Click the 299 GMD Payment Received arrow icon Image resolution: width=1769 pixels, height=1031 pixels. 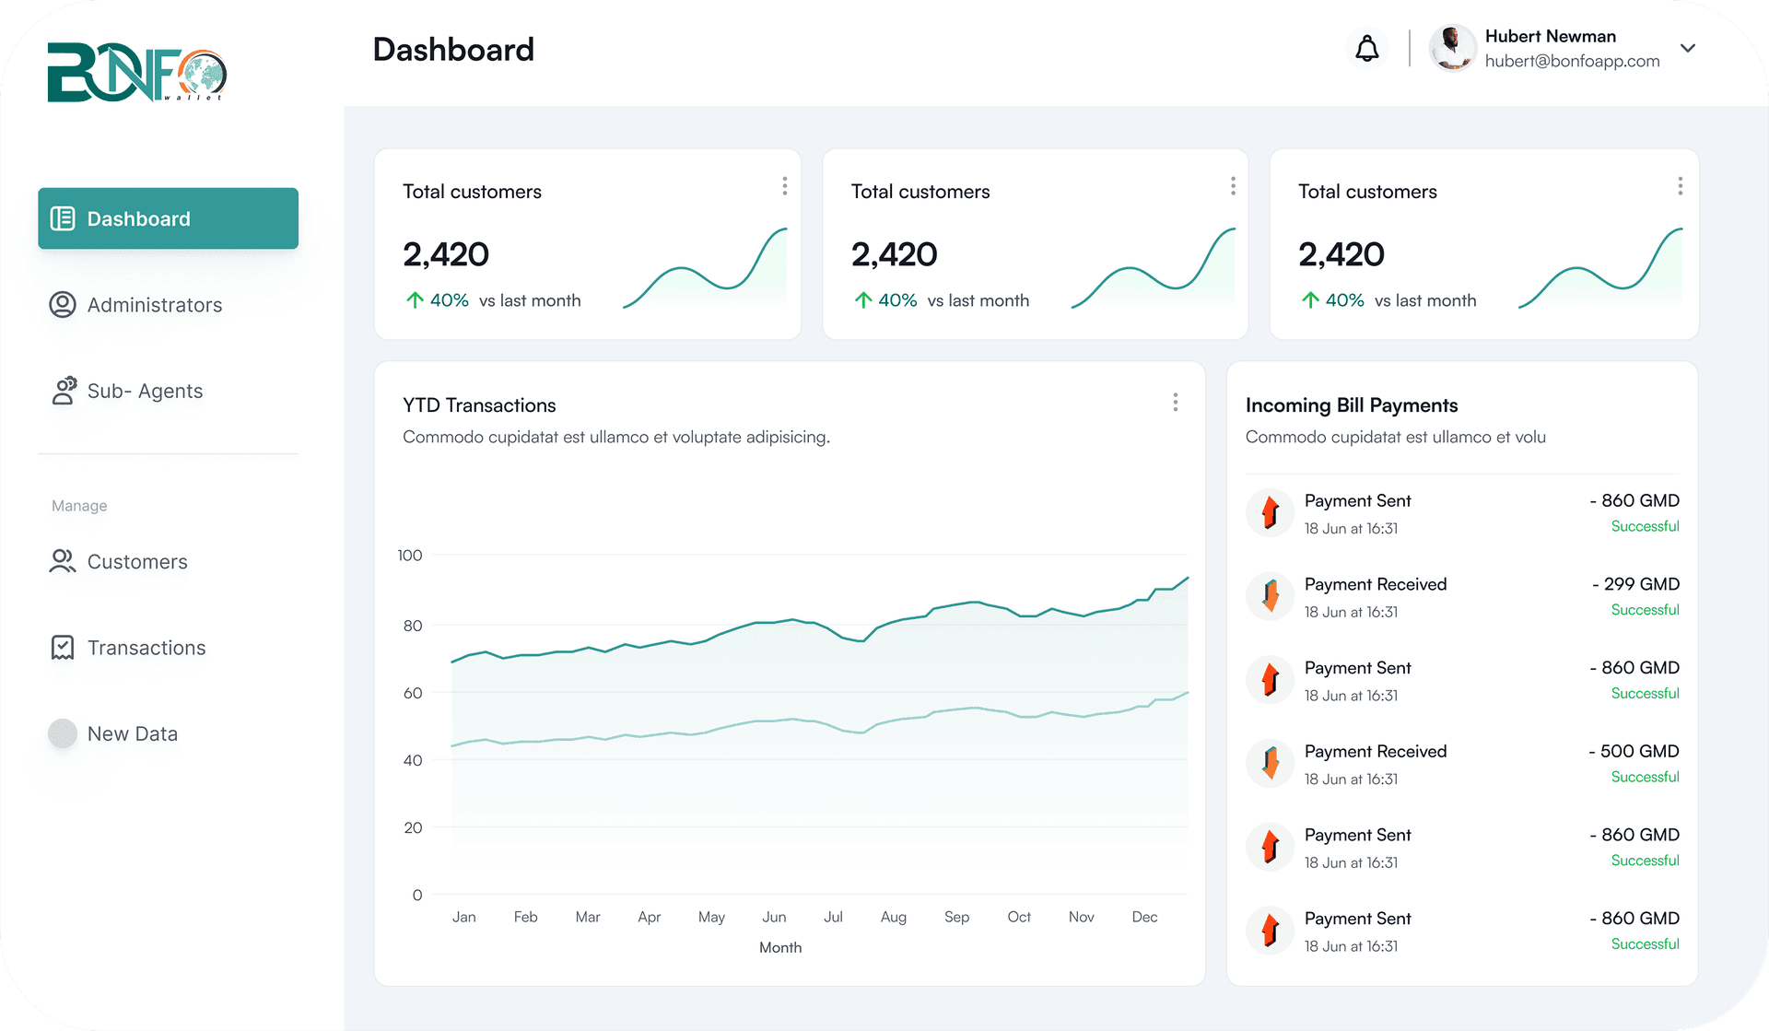pyautogui.click(x=1271, y=596)
